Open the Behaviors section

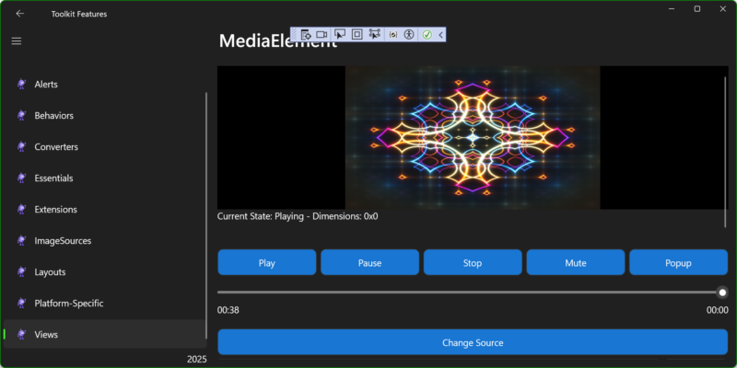(104, 116)
